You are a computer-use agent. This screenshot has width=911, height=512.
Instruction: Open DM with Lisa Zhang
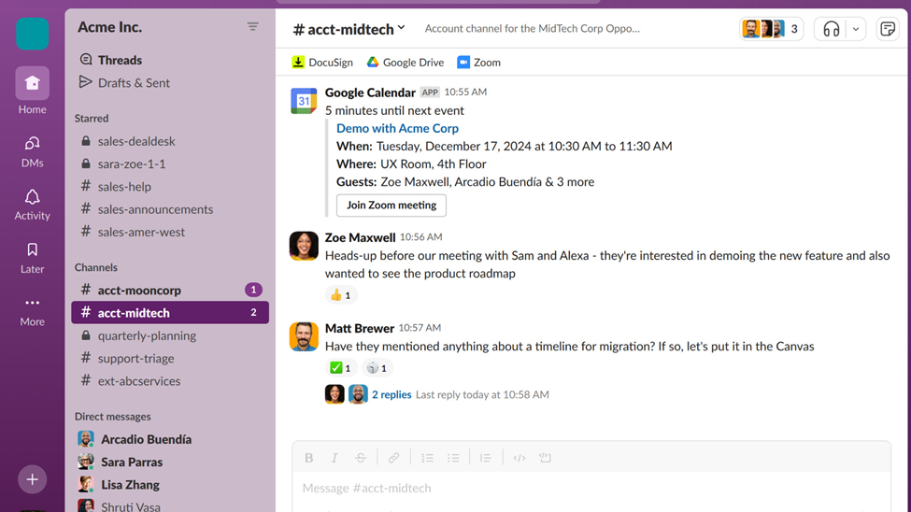(x=170, y=485)
